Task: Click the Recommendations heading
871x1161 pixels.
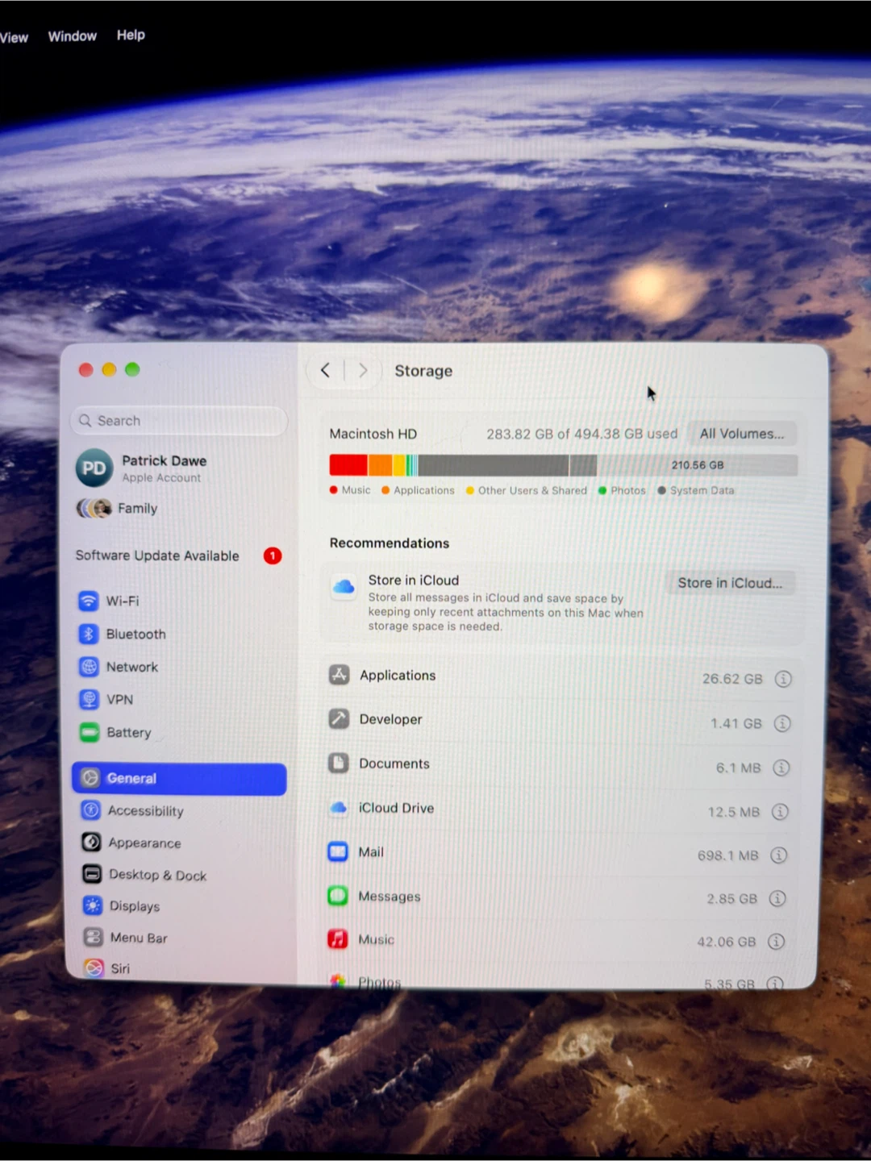Action: point(390,543)
